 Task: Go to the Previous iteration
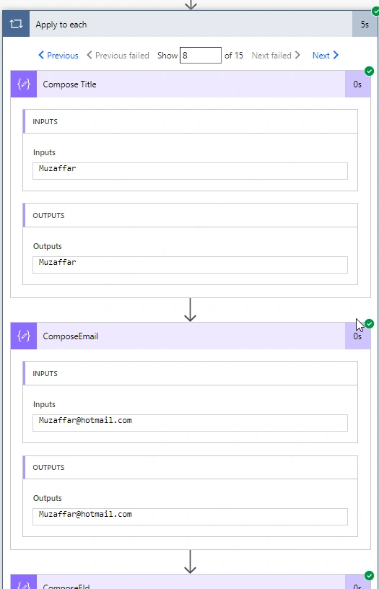pyautogui.click(x=58, y=55)
